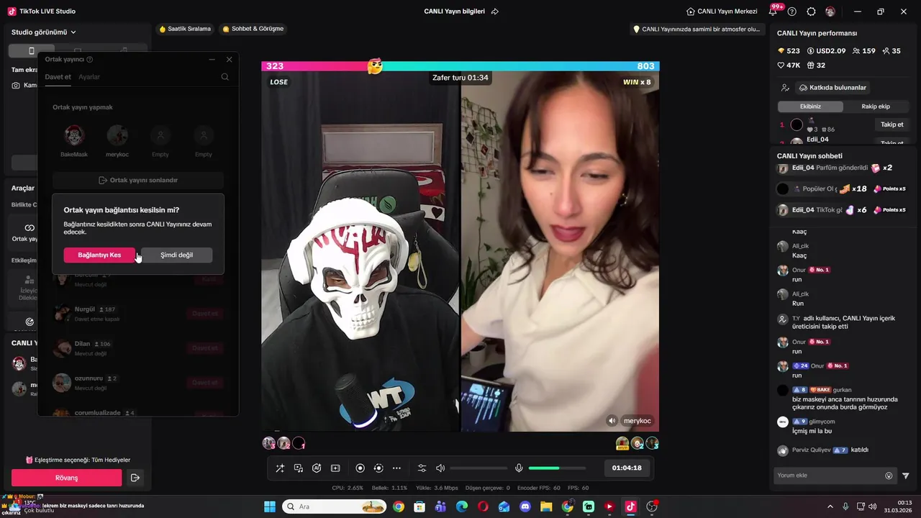
Task: Mute the microphone icon
Action: click(519, 468)
